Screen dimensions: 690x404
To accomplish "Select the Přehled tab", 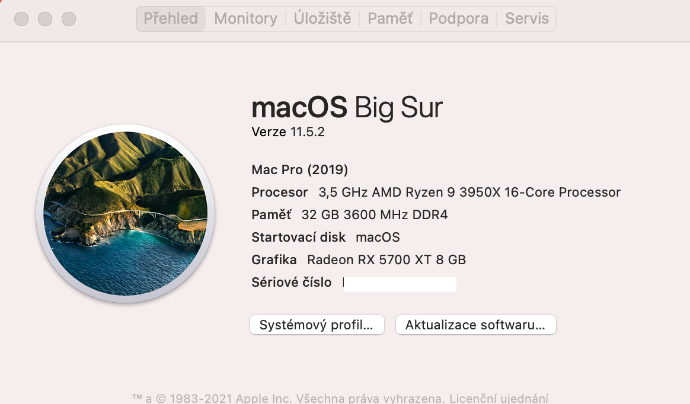I will click(x=171, y=19).
